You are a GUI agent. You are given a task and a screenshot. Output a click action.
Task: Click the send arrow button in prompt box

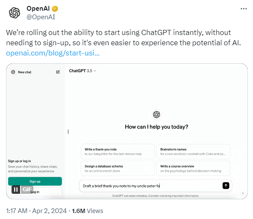point(226,186)
